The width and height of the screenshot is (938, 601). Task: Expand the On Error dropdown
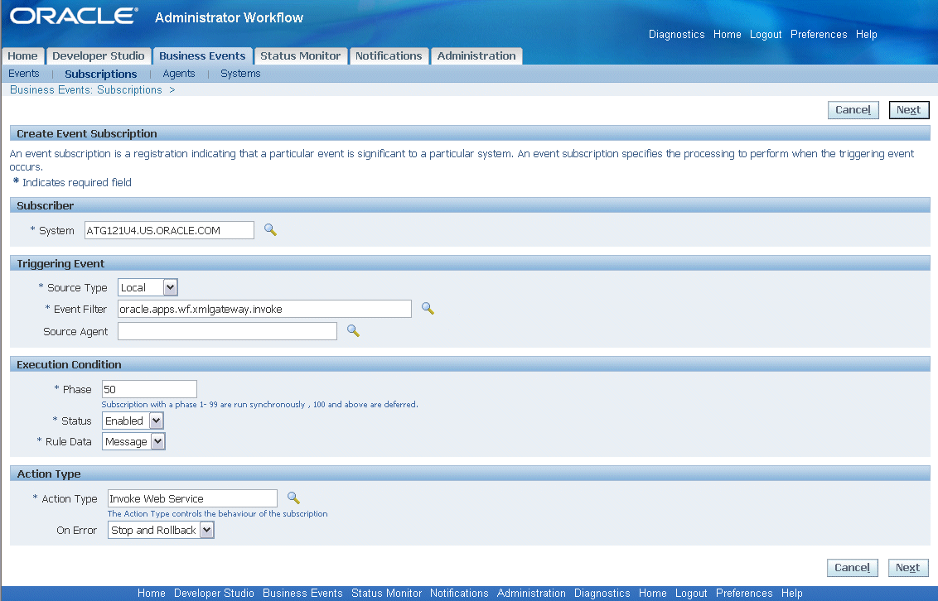pyautogui.click(x=206, y=530)
